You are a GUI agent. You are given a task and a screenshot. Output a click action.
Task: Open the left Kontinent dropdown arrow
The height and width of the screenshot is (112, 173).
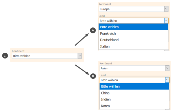(x=80, y=56)
